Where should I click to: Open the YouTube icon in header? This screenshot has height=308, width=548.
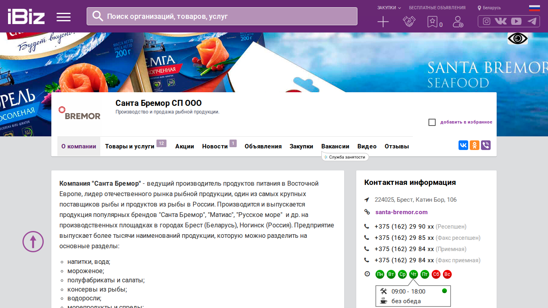click(516, 21)
